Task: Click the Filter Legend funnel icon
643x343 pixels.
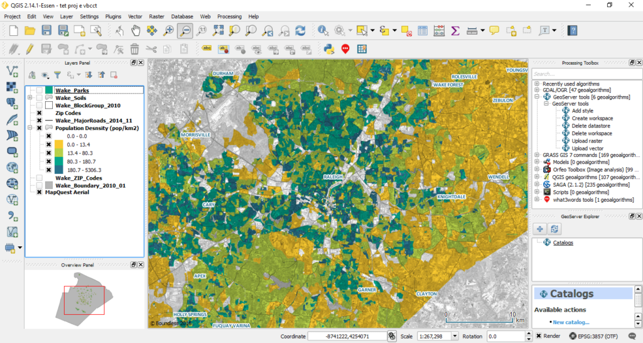Action: [x=57, y=75]
